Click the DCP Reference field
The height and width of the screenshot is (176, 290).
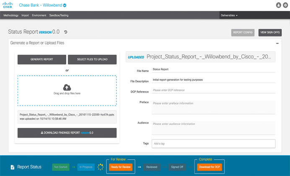(214, 90)
